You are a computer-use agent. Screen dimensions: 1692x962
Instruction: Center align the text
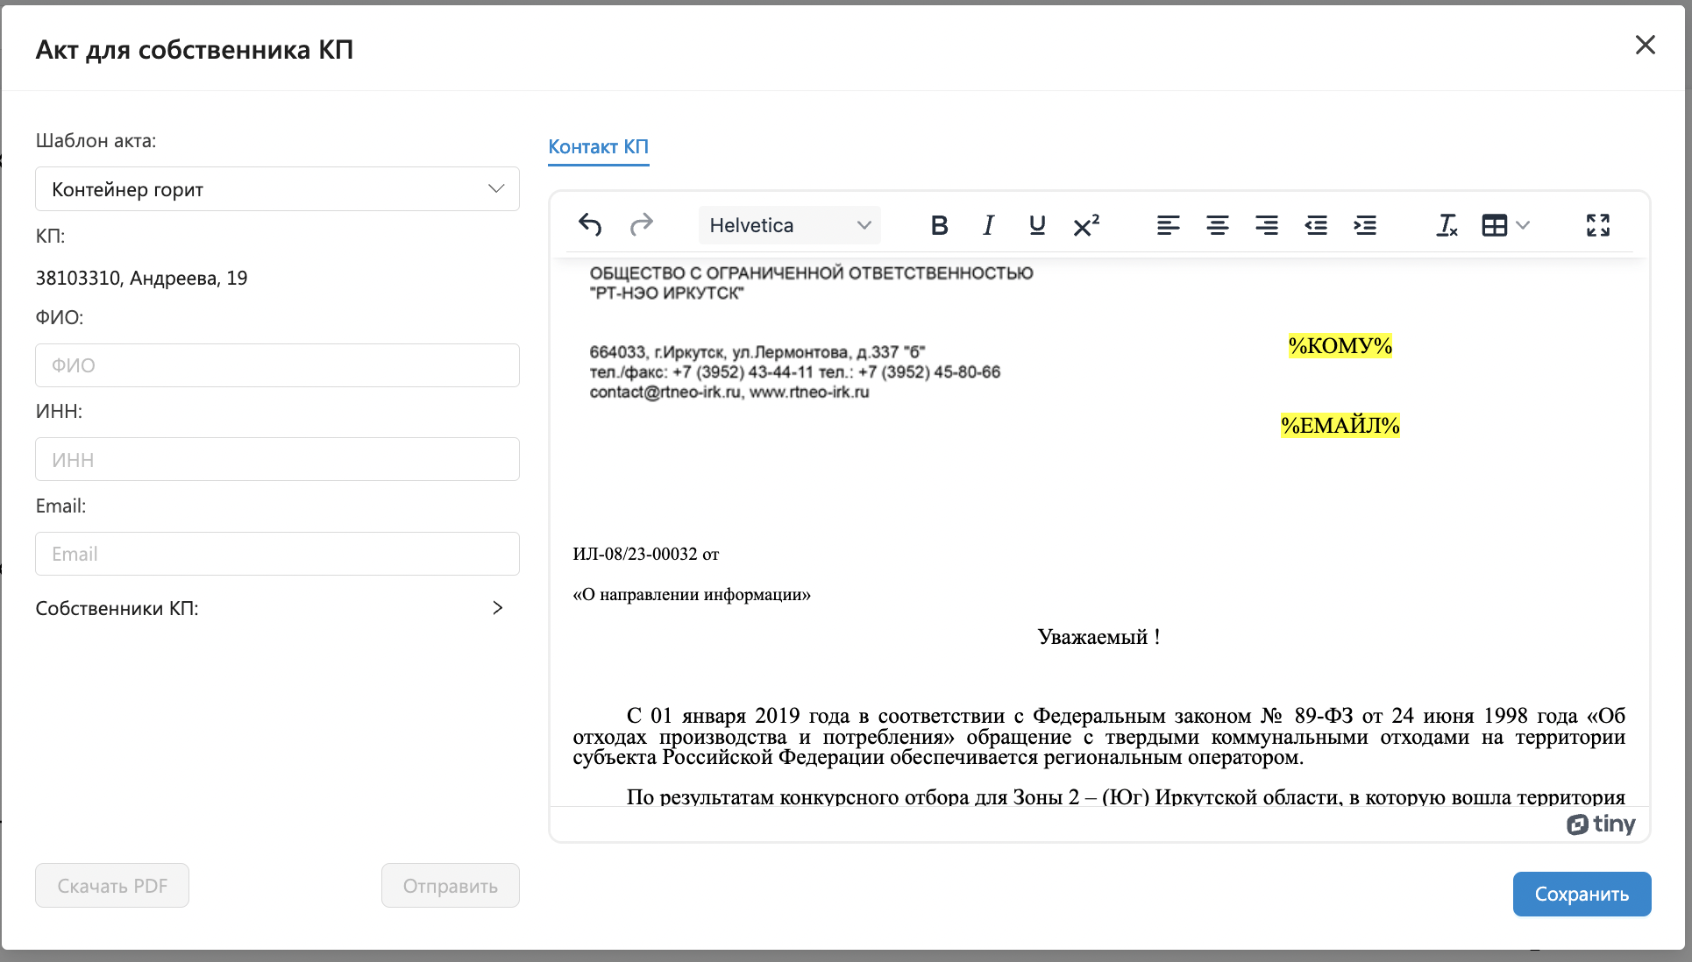pyautogui.click(x=1217, y=225)
